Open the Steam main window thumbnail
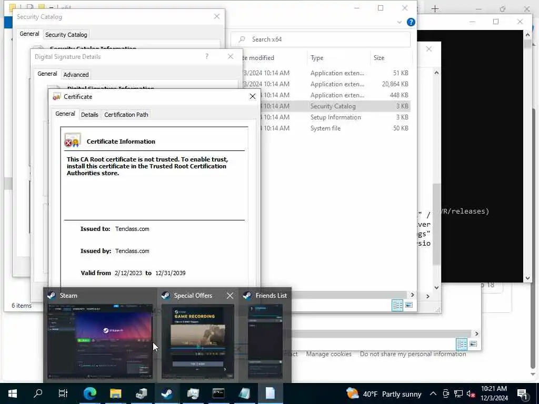Image resolution: width=539 pixels, height=404 pixels. [x=99, y=341]
